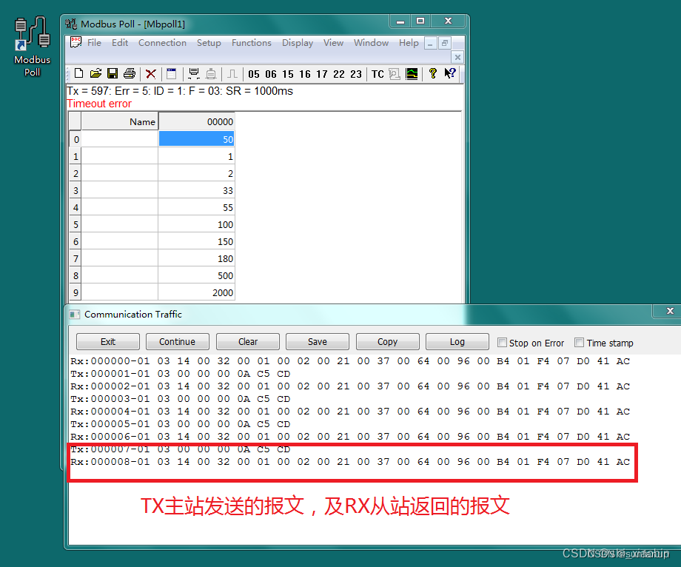The image size is (681, 567).
Task: Select function 16 write multiple registers
Action: coord(305,74)
